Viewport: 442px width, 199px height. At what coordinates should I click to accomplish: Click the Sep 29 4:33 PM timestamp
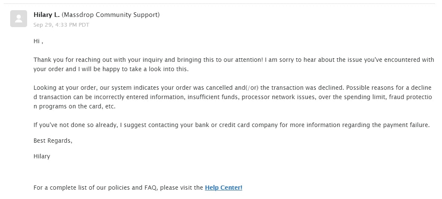point(61,25)
